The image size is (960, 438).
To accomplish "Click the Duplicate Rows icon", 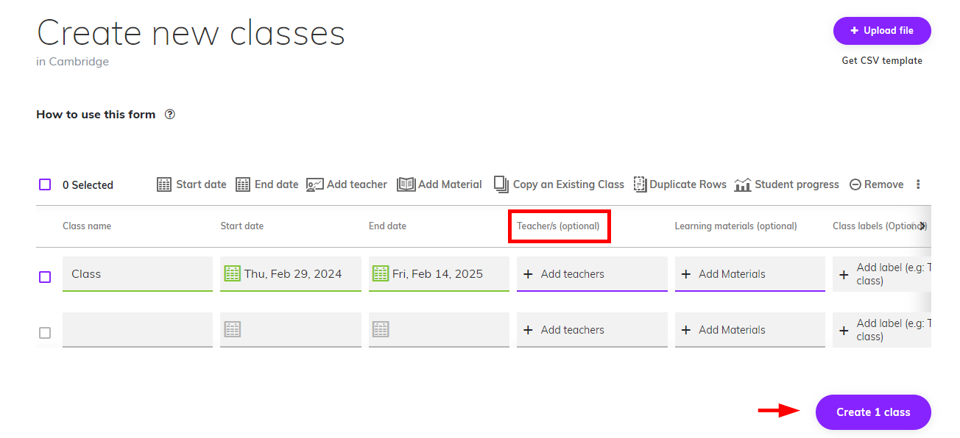I will click(x=640, y=184).
